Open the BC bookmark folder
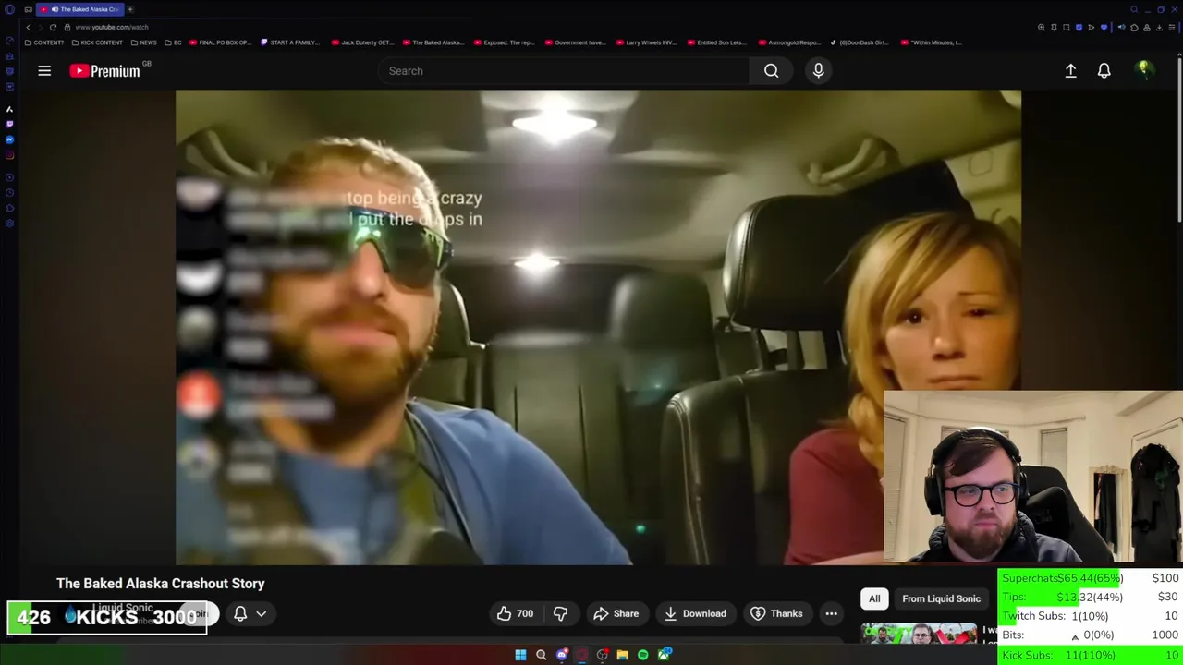 (173, 42)
